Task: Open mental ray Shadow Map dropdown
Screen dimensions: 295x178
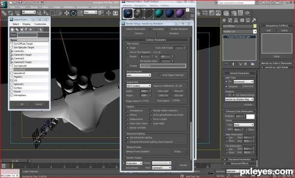Action: 239,100
